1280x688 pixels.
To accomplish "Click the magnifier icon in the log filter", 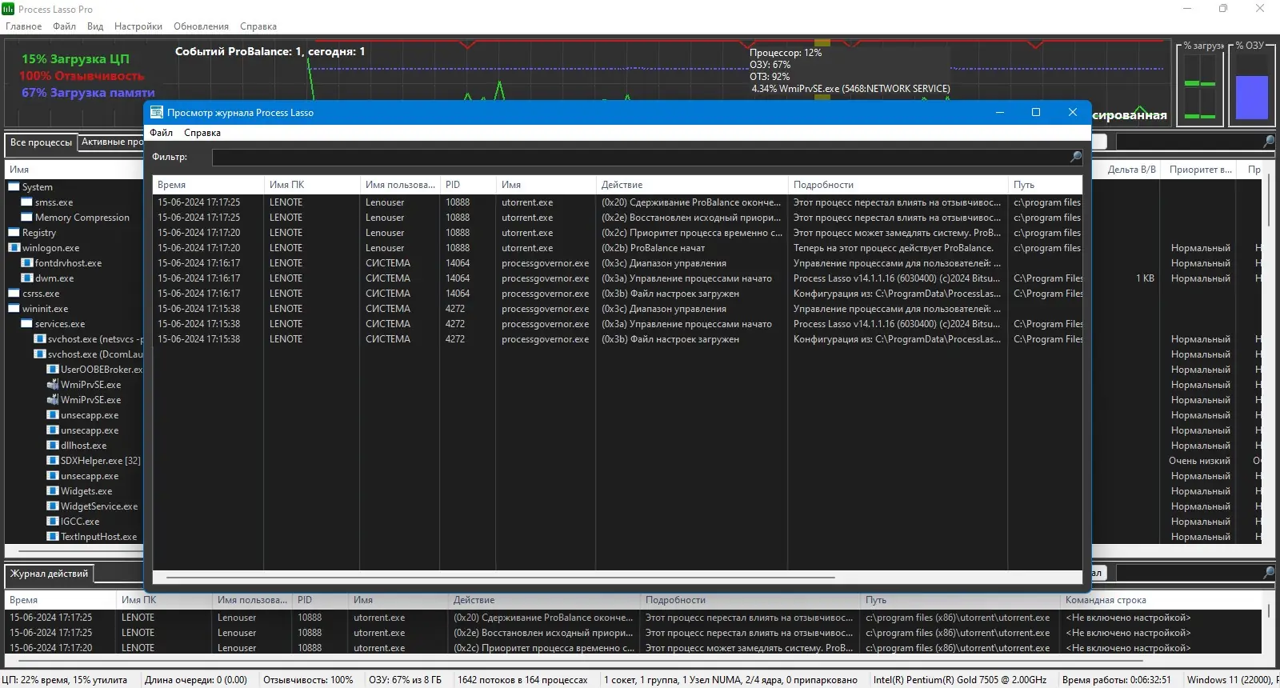I will tap(1076, 157).
